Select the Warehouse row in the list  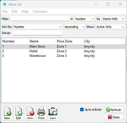click(x=63, y=56)
